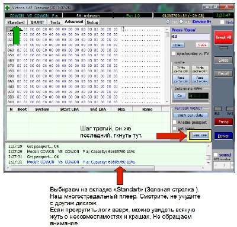Enable synchronize w. PV checkbox
This screenshot has width=237, height=227.
(x=174, y=53)
